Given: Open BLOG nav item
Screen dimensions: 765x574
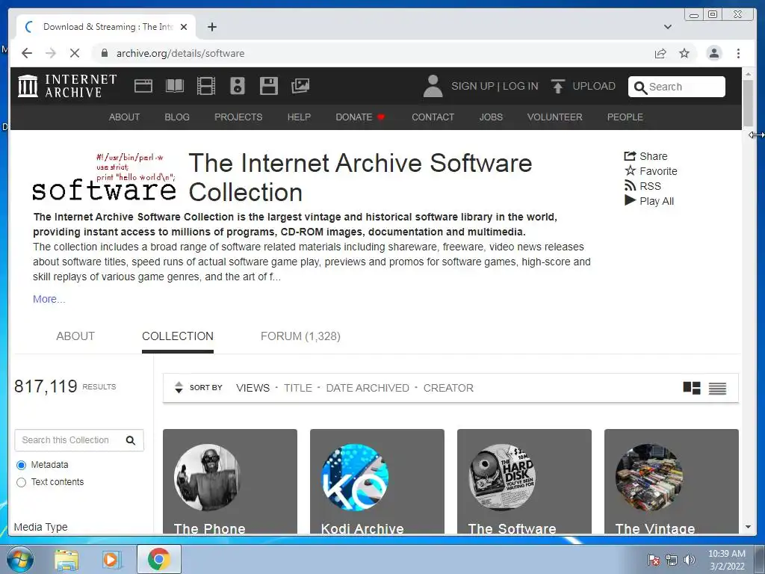Looking at the screenshot, I should [177, 117].
